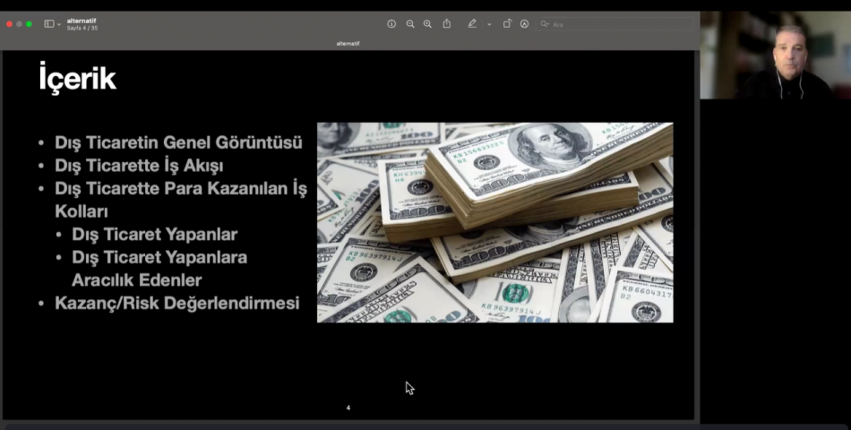Open the Share menu icon
Screen dimensions: 851x430
447,24
